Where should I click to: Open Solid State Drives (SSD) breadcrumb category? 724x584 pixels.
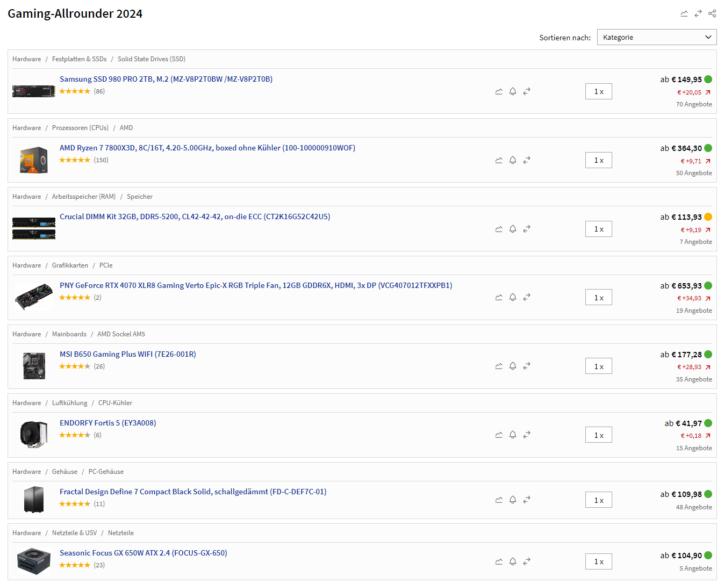pyautogui.click(x=152, y=59)
